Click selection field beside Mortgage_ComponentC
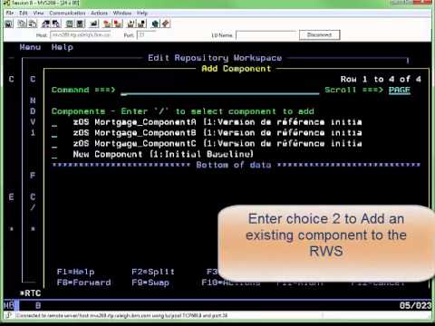Image resolution: width=435 pixels, height=326 pixels. click(x=54, y=144)
